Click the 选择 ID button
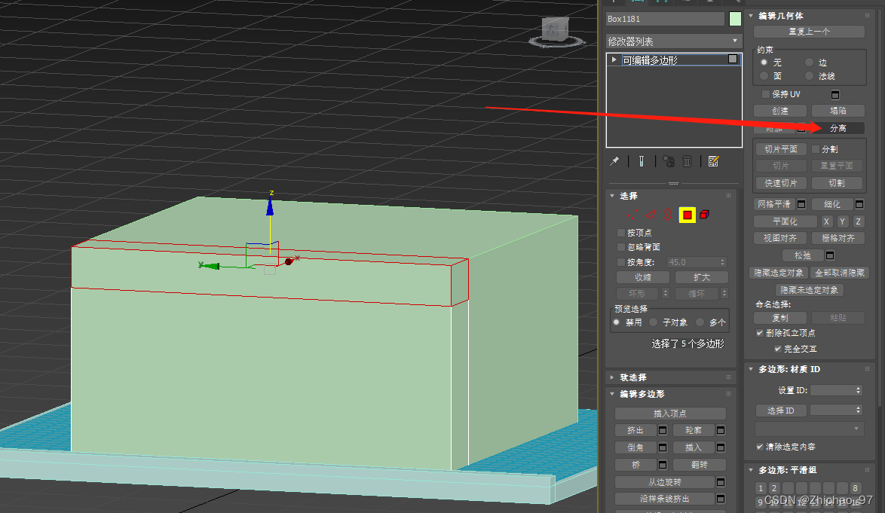Screen dimensions: 885x513 [781, 411]
